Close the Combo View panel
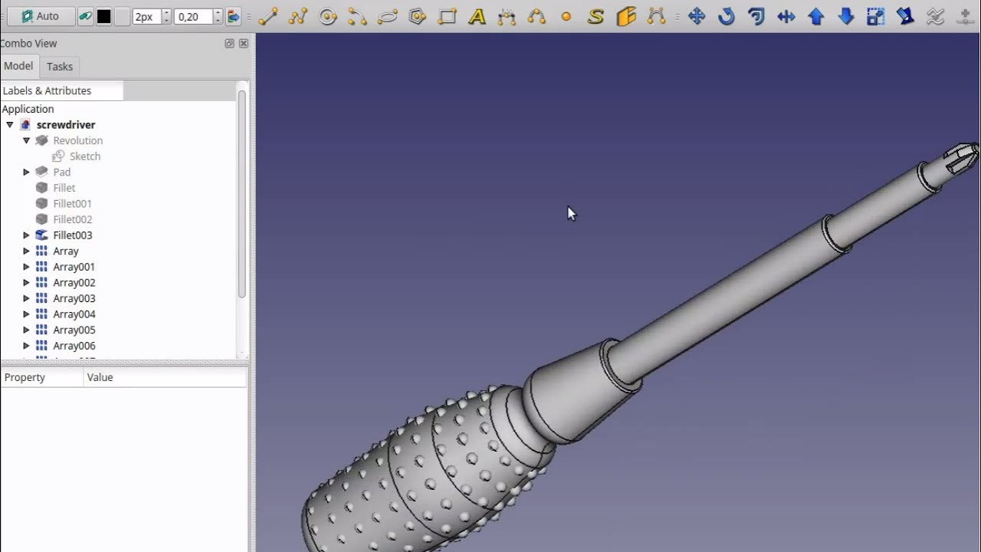Screen dimensions: 981x552 [244, 44]
